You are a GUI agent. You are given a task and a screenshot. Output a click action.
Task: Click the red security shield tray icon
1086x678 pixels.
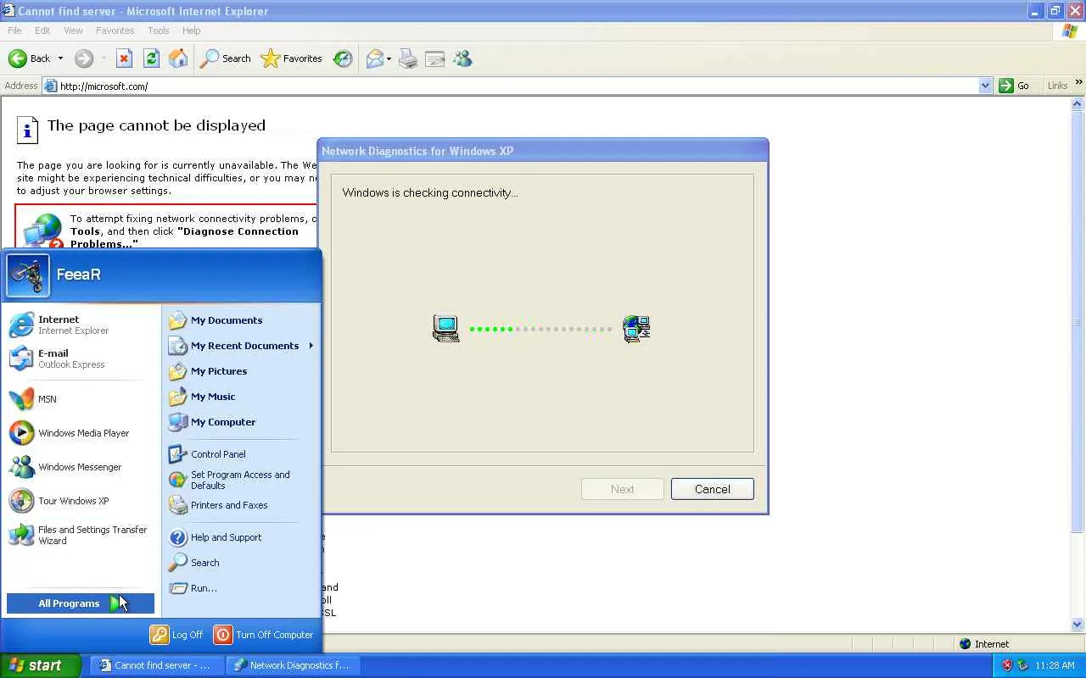[1006, 665]
